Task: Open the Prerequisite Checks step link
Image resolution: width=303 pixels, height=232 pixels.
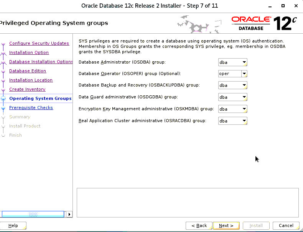Action: point(31,108)
